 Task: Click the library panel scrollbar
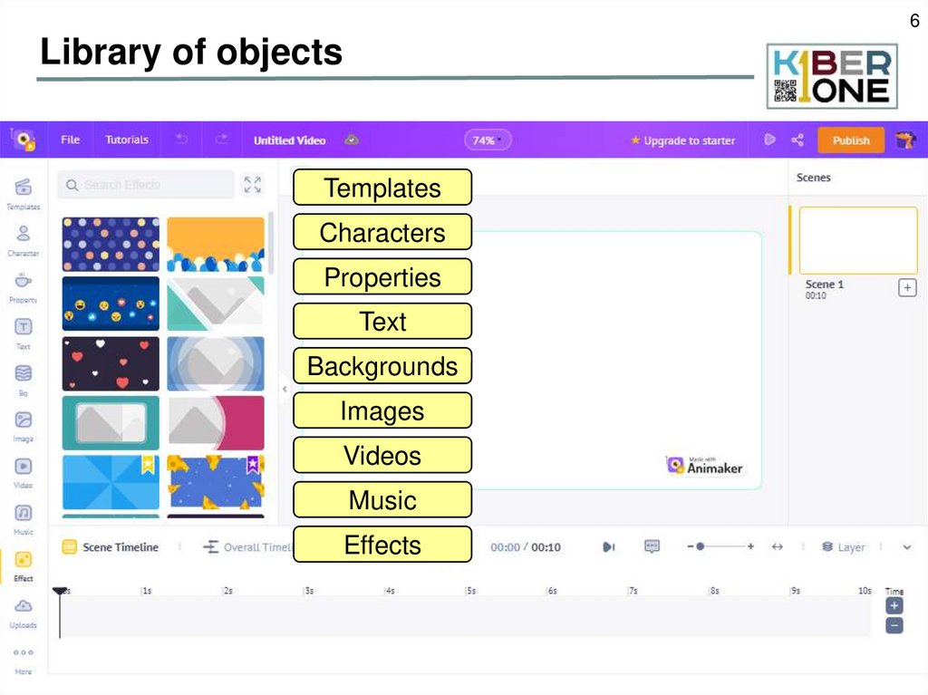pos(271,244)
